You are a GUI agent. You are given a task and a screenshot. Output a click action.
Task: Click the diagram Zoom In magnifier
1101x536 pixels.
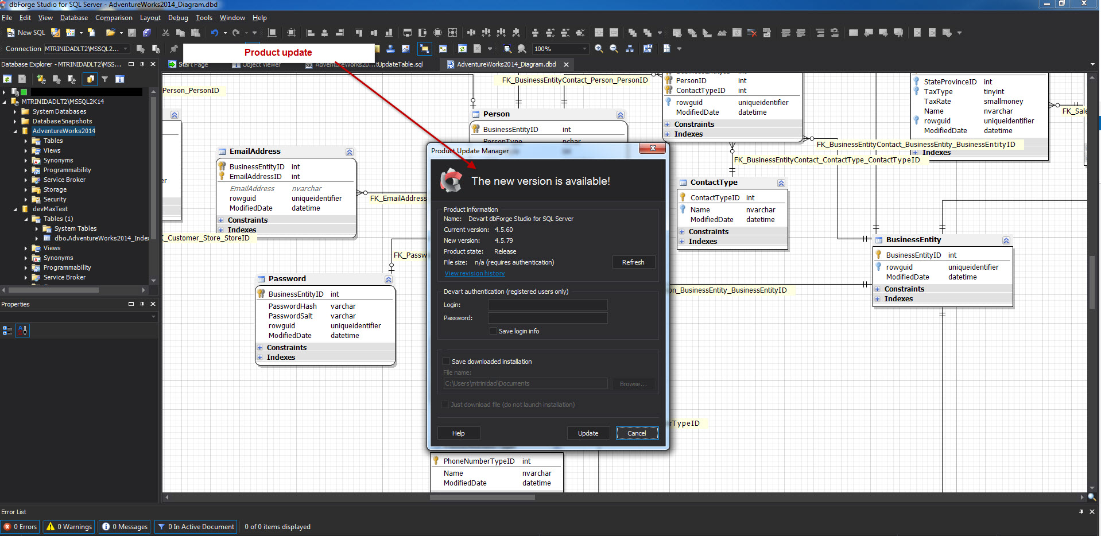pos(599,49)
